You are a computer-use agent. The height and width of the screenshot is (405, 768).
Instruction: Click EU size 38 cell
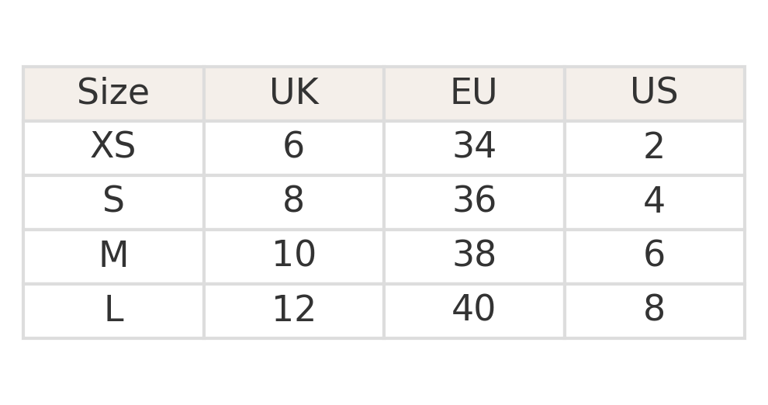coord(474,255)
